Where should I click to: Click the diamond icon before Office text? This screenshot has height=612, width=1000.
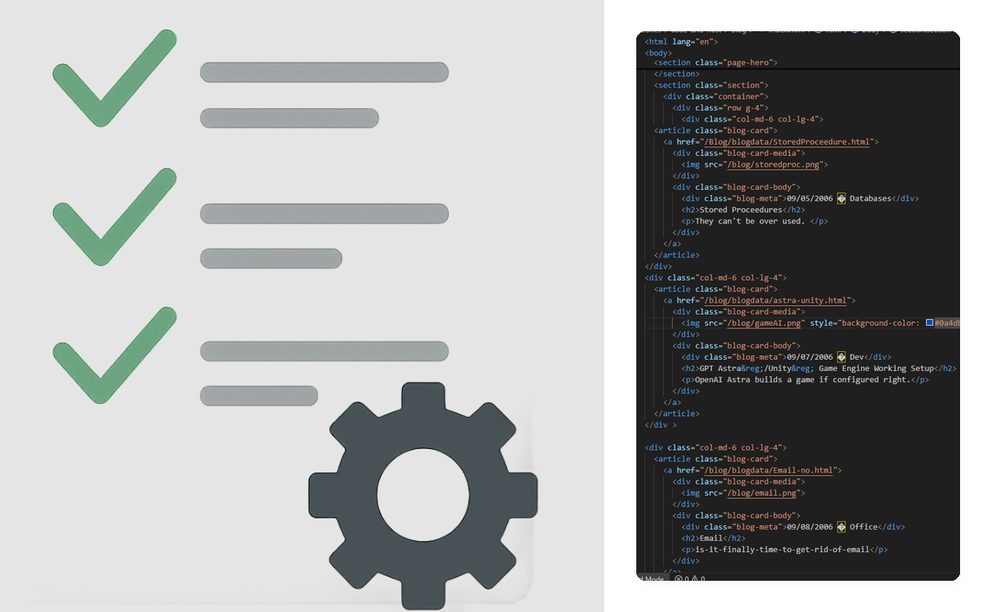coord(841,527)
